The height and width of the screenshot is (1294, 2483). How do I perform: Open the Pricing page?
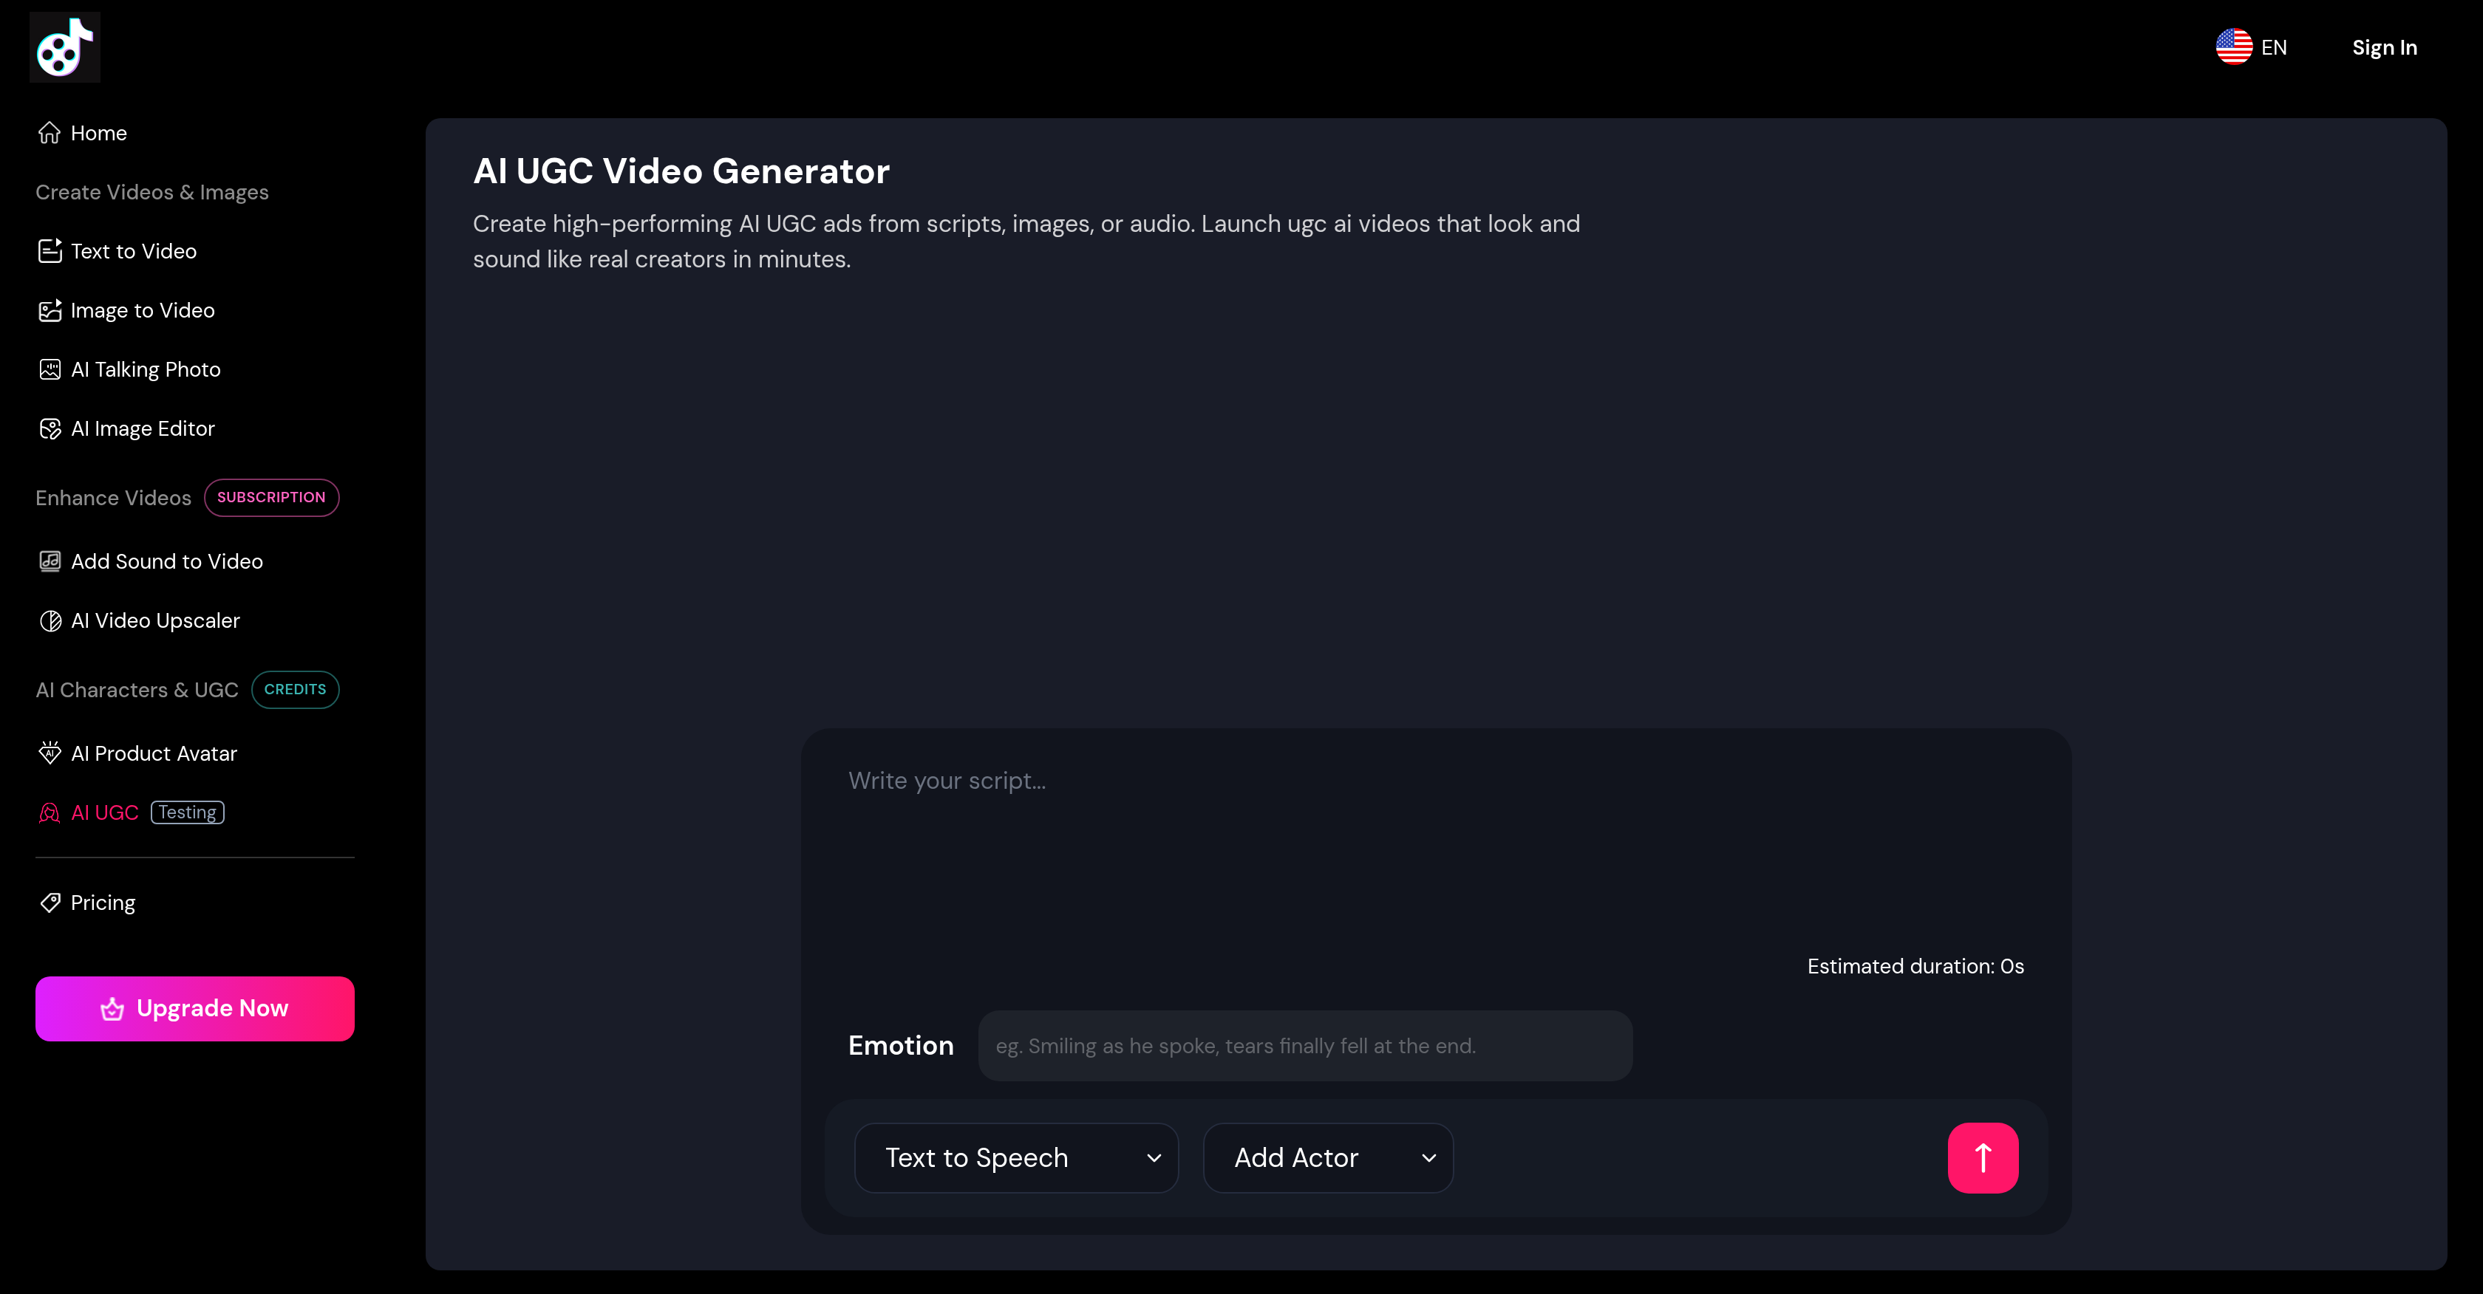point(102,902)
